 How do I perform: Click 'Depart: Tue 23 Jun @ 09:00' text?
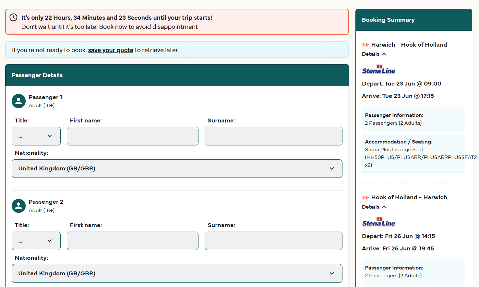point(401,84)
